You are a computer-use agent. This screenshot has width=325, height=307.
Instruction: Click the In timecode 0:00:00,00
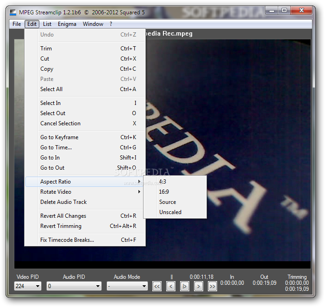pyautogui.click(x=232, y=283)
